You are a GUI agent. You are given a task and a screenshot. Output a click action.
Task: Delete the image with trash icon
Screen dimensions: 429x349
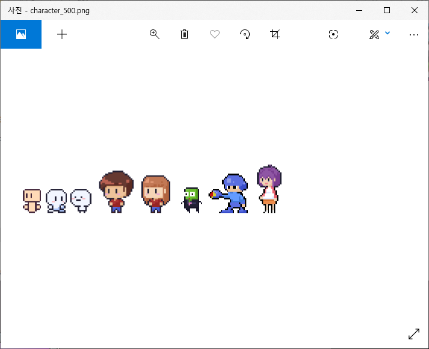coord(184,34)
